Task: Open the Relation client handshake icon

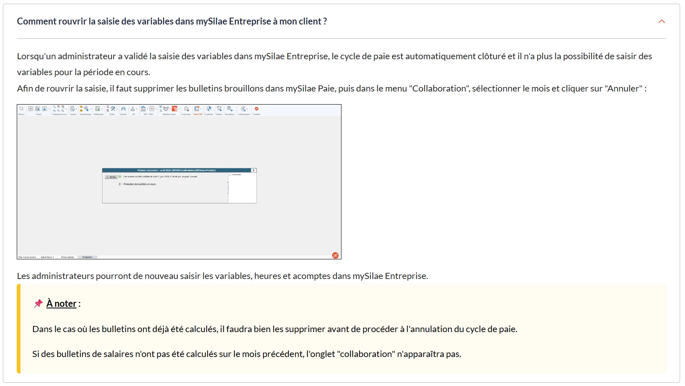Action: pos(166,109)
